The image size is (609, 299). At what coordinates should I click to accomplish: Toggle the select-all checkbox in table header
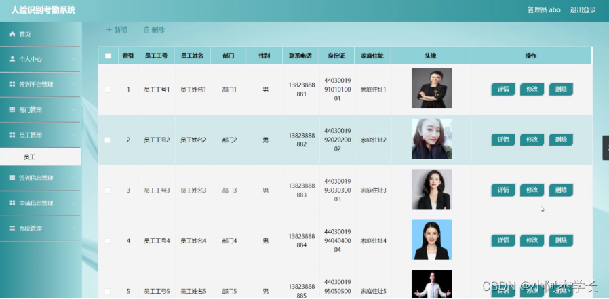coord(108,56)
